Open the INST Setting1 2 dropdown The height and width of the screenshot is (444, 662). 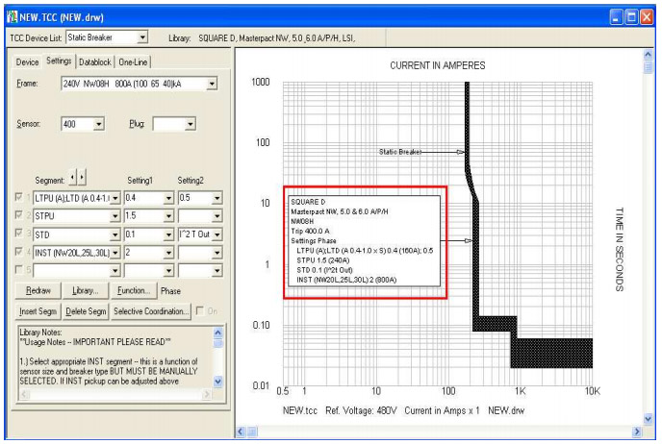tap(168, 253)
